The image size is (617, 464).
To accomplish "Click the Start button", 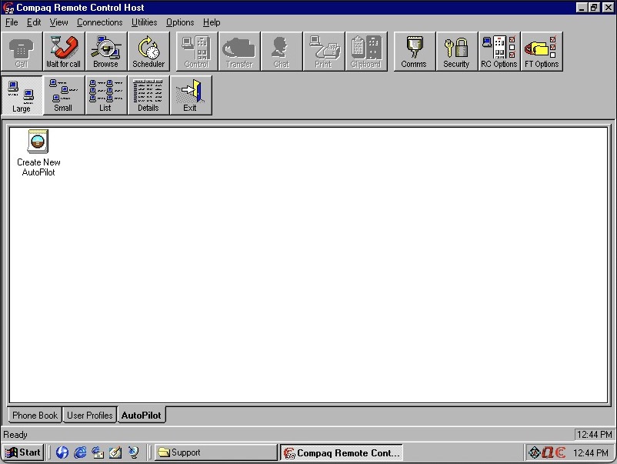I will pos(22,452).
